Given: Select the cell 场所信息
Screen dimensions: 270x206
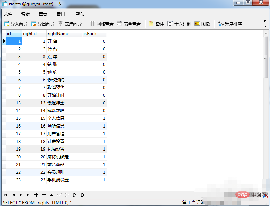Looking at the screenshot, I should coord(65,126).
